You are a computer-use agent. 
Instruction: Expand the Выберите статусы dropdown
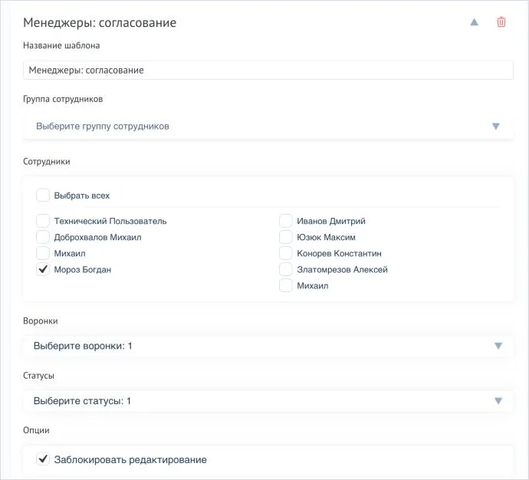point(268,401)
